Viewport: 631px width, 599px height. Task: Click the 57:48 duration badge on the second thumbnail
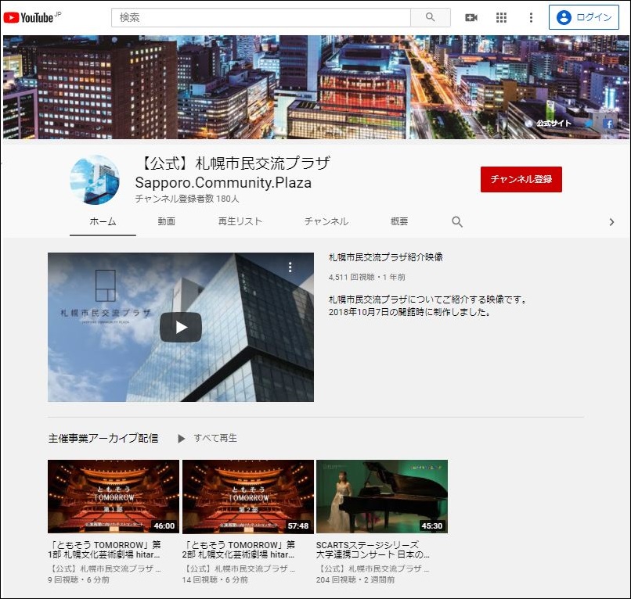click(x=298, y=525)
